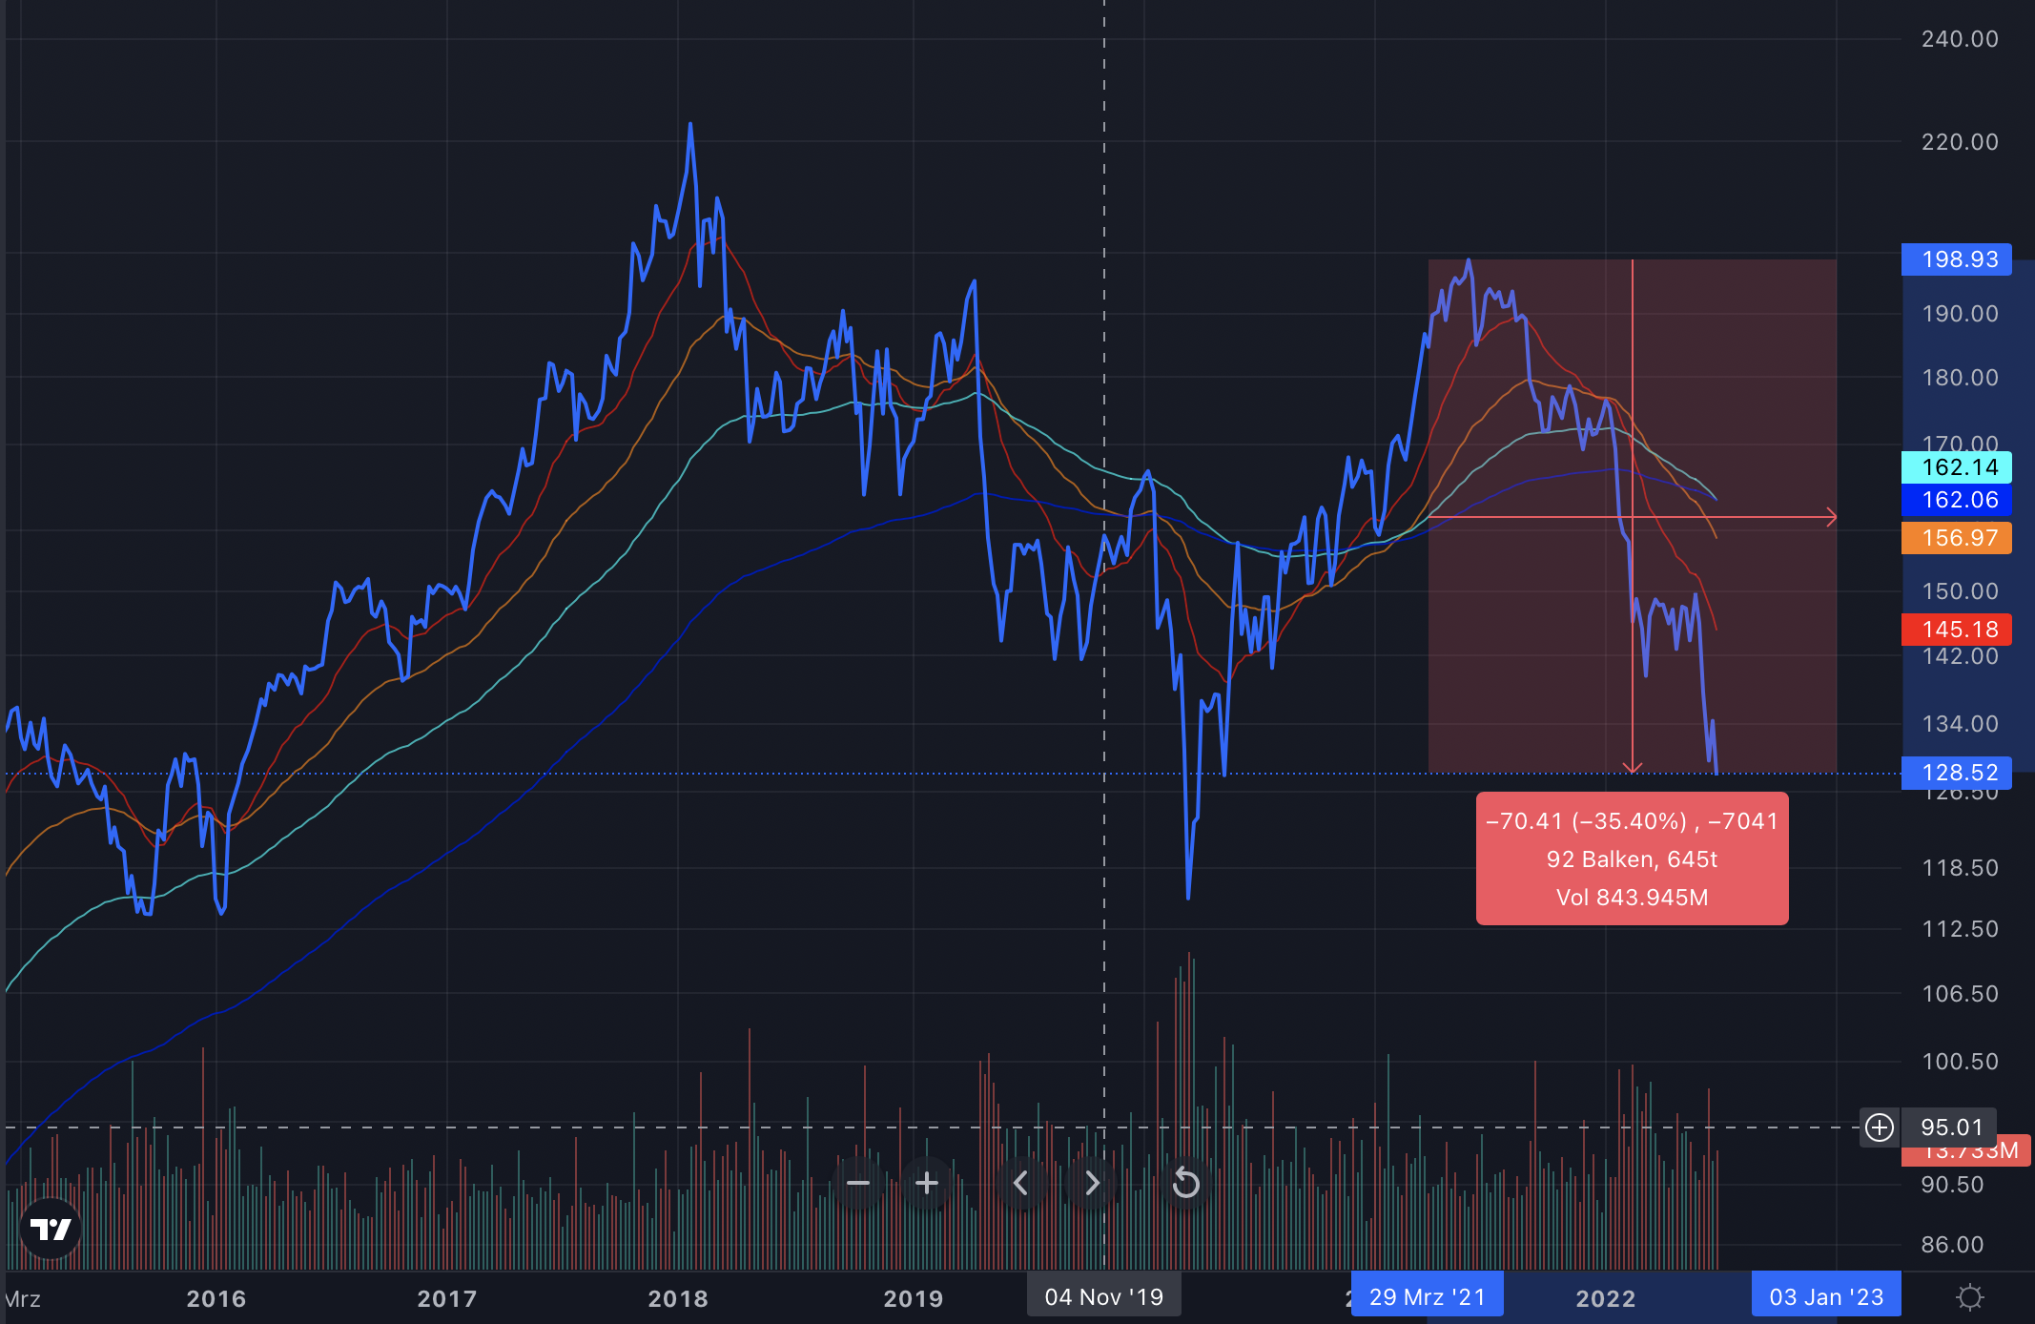Open chart settings gear on the time axis
Image resolution: width=2035 pixels, height=1324 pixels.
pos(1969,1297)
